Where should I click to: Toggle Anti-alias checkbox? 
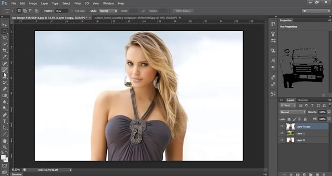72,11
